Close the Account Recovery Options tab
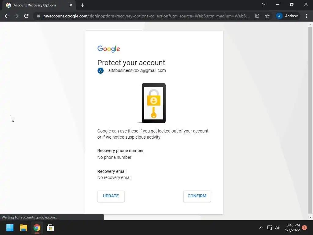The height and width of the screenshot is (235, 313). 71,5
